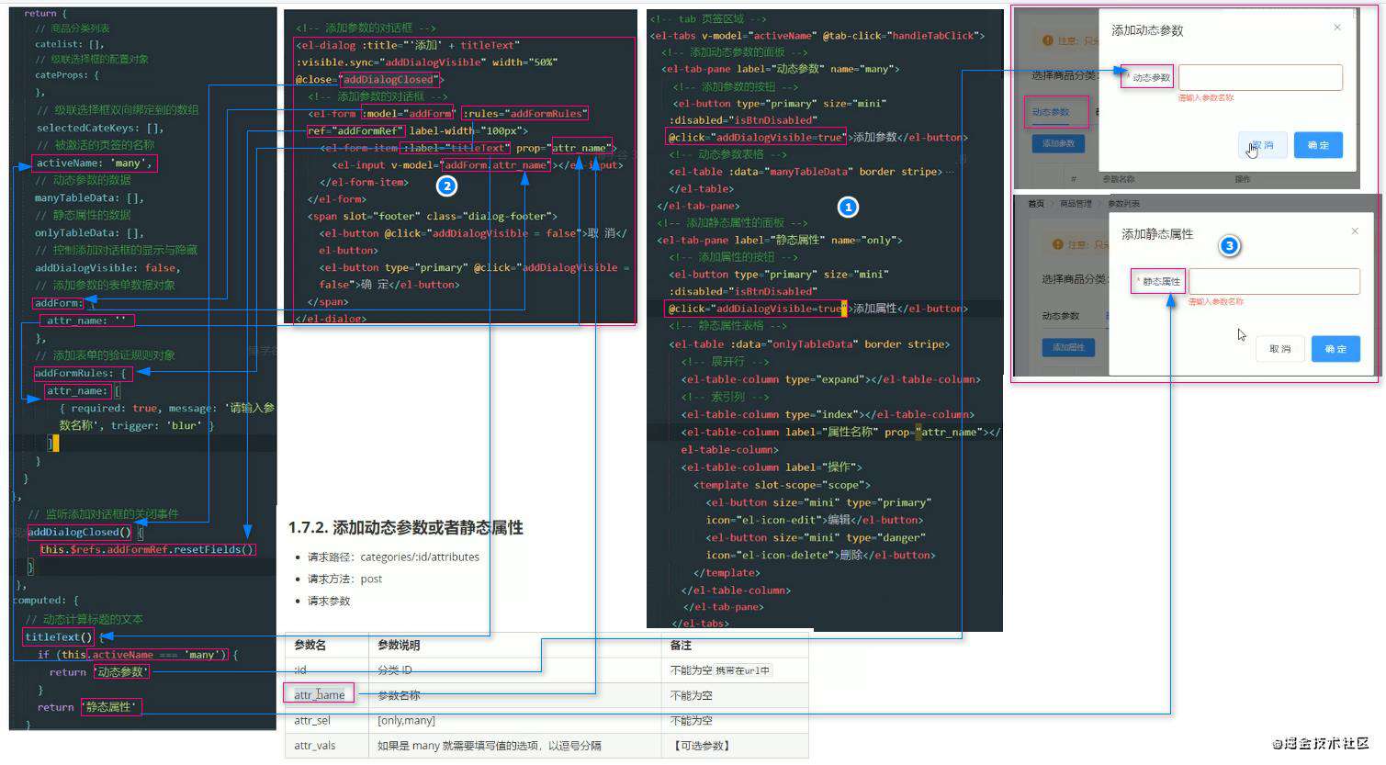
Task: Click the el-input v-model="addForm.attr_name" line
Action: click(478, 164)
